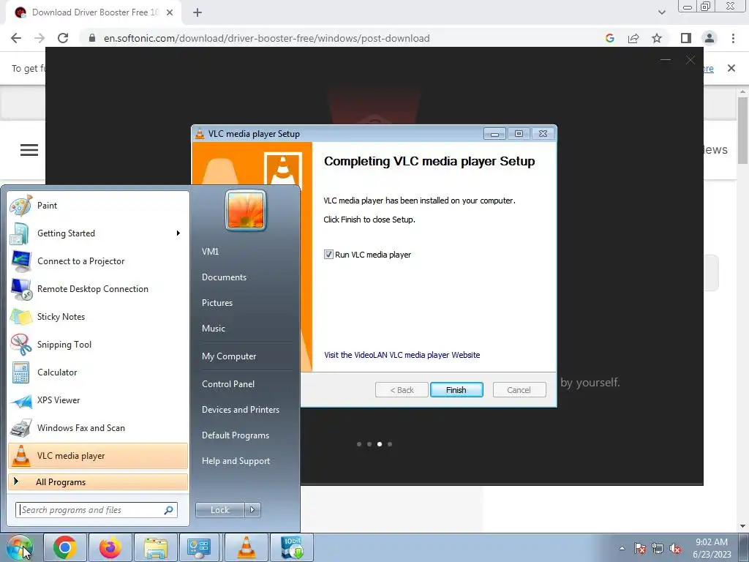Uncheck Run VLC media player
Viewport: 749px width, 562px height.
coord(328,255)
